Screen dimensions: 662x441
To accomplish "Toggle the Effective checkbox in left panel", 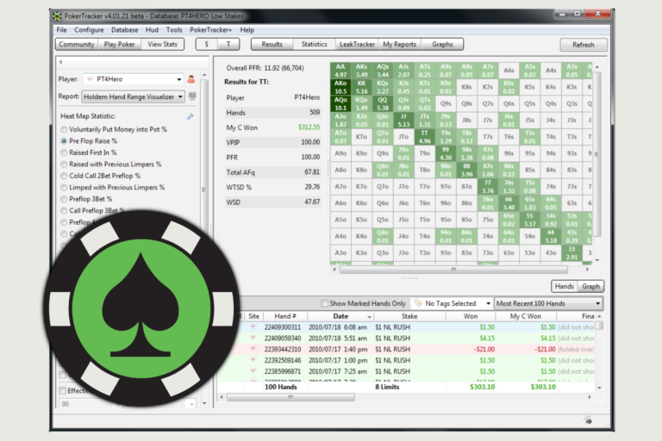I will (x=62, y=390).
